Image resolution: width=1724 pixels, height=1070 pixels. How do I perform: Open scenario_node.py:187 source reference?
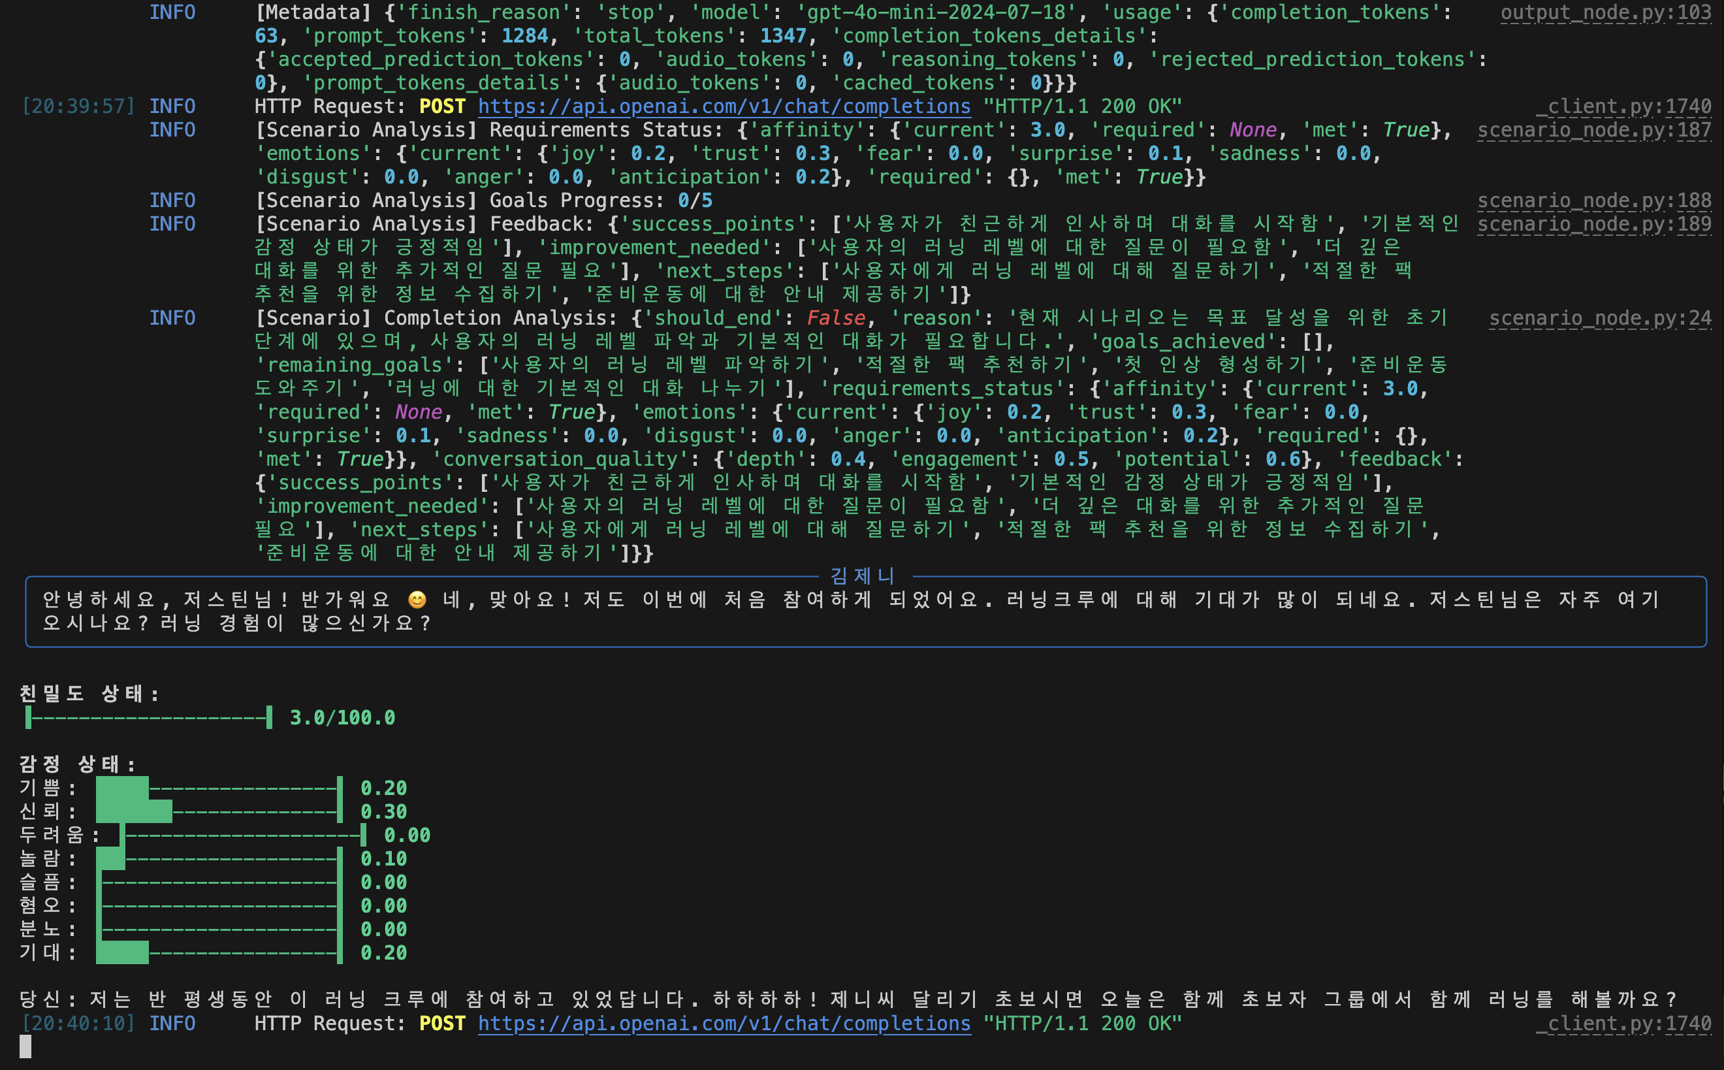tap(1594, 130)
